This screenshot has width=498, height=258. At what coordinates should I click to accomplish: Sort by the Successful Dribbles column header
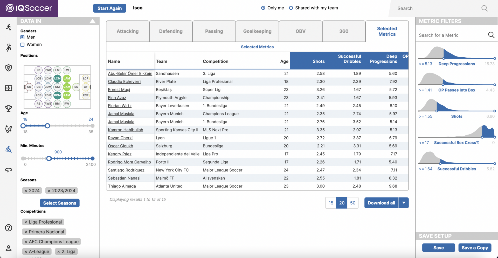click(x=349, y=59)
